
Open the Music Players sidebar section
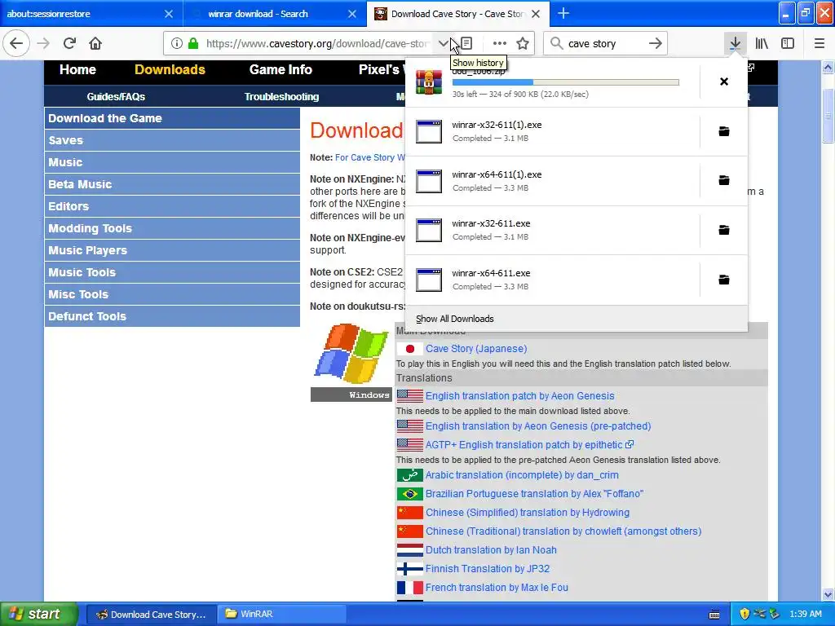click(x=172, y=250)
